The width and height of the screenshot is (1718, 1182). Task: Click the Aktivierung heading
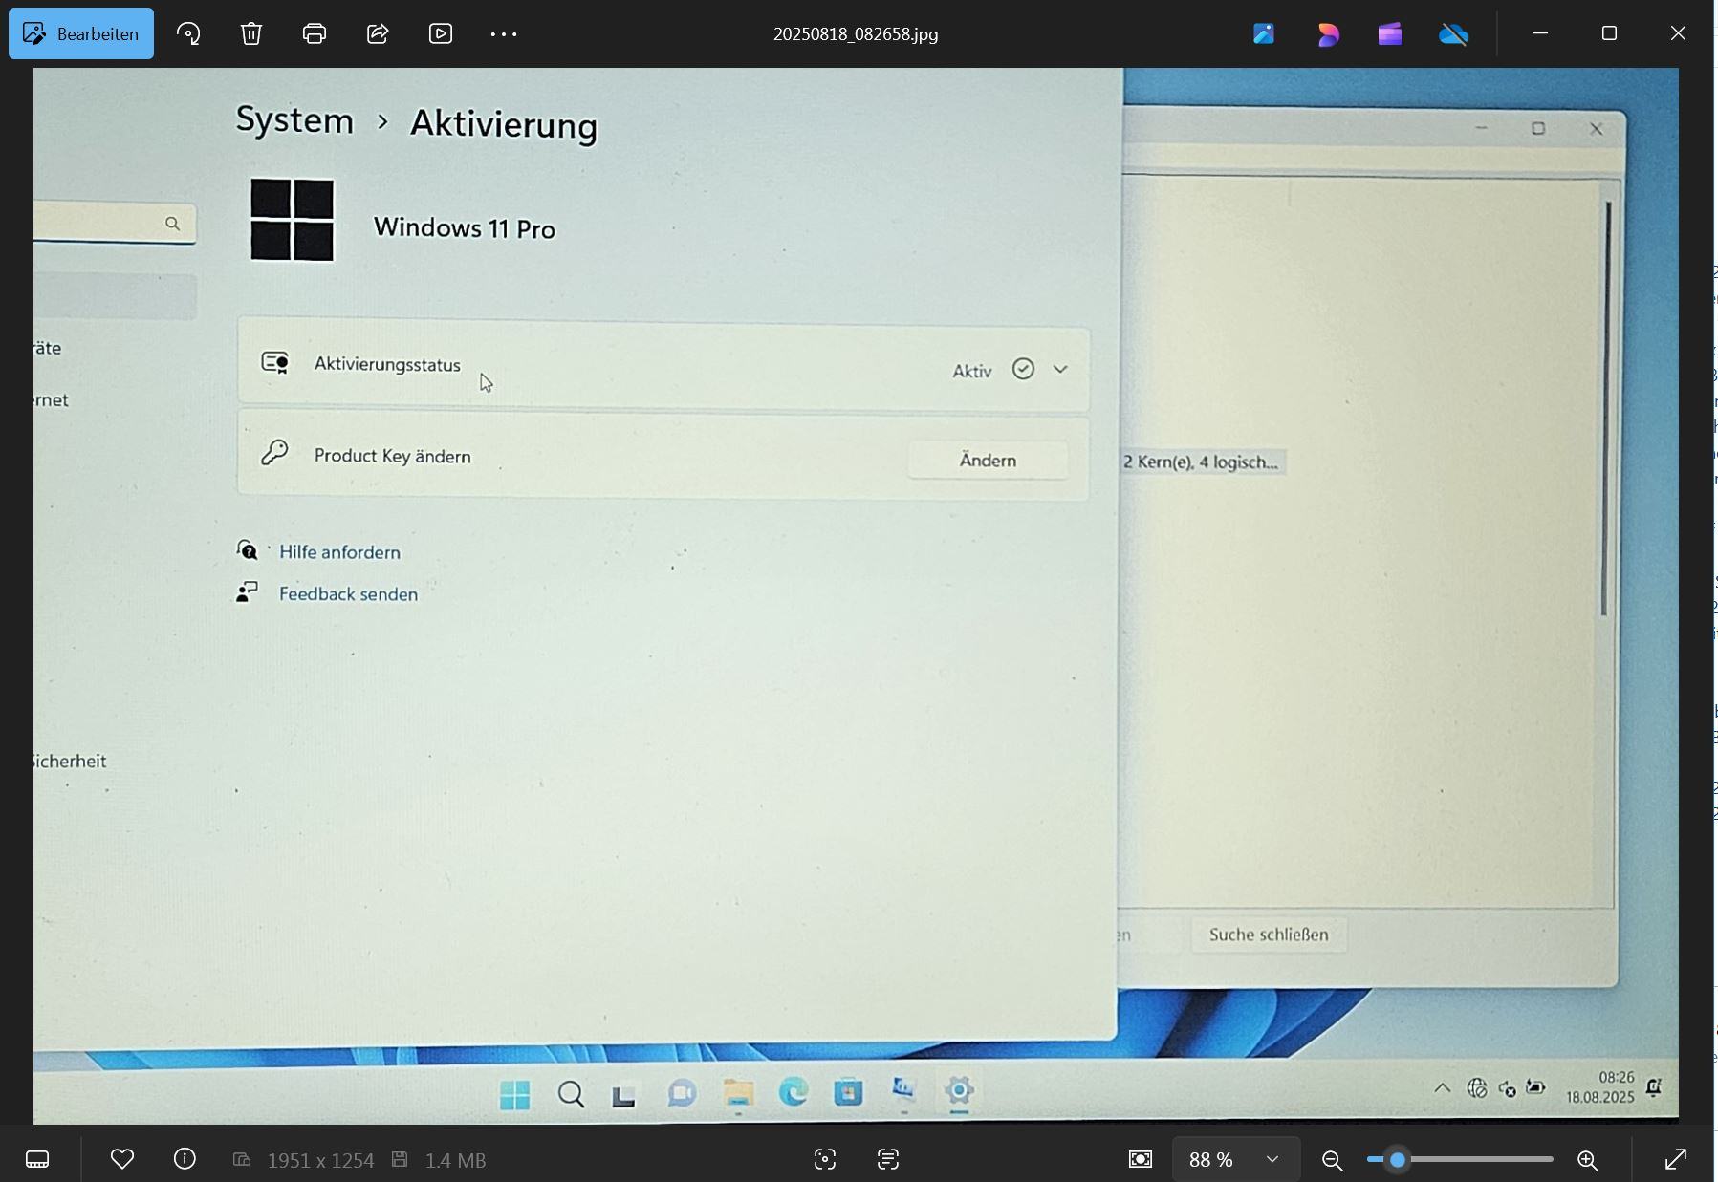tap(504, 125)
